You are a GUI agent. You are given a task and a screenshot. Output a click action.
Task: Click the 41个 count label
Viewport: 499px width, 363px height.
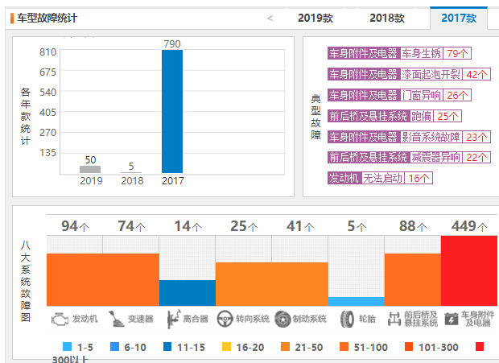pos(300,226)
